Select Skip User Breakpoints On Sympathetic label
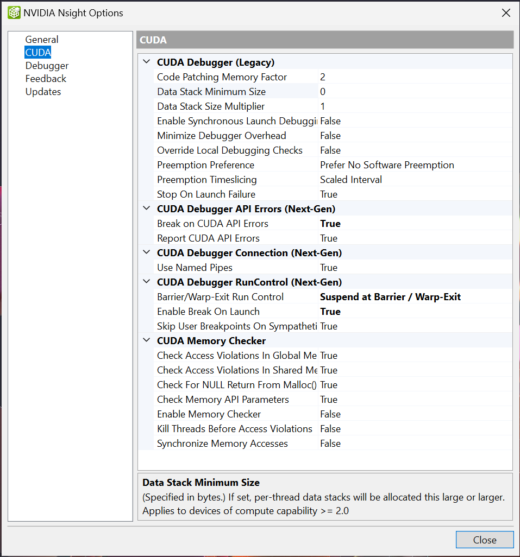 tap(237, 326)
